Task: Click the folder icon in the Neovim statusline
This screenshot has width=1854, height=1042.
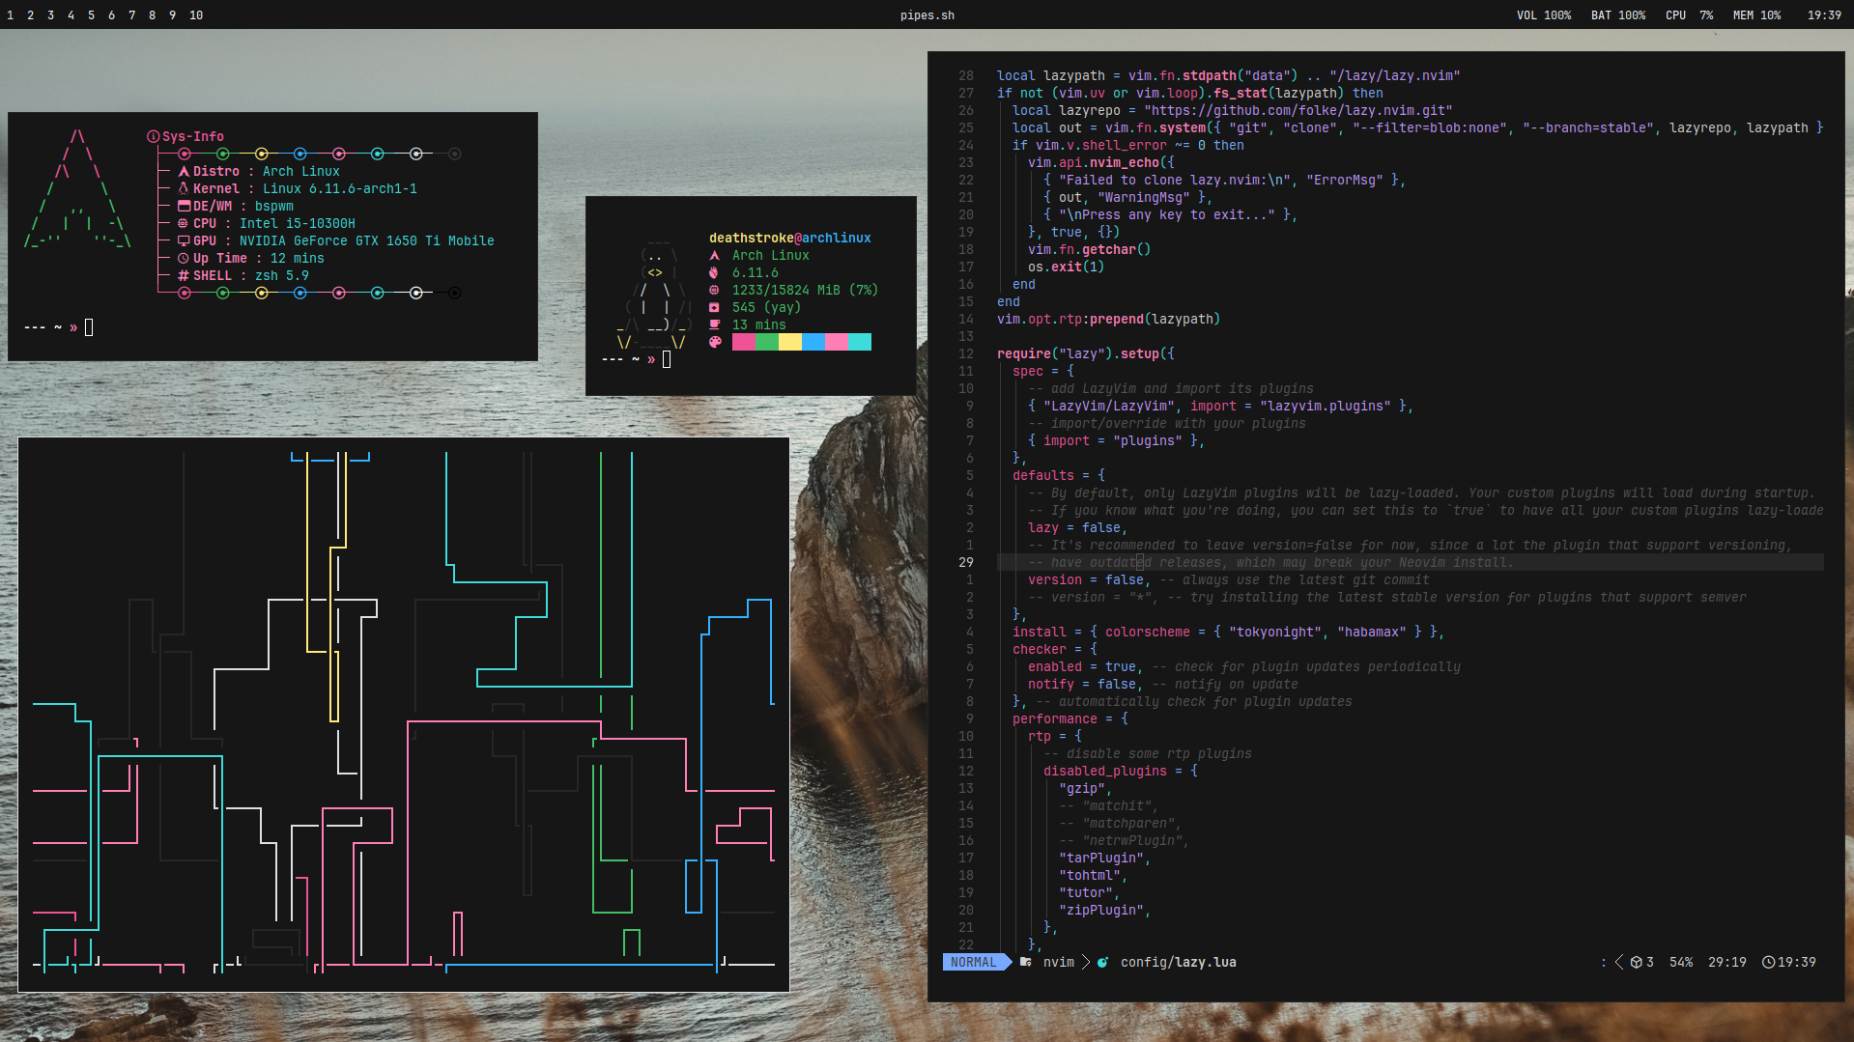Action: point(1025,962)
